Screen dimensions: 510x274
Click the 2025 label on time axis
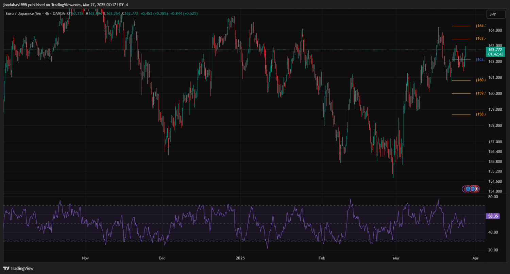240,258
